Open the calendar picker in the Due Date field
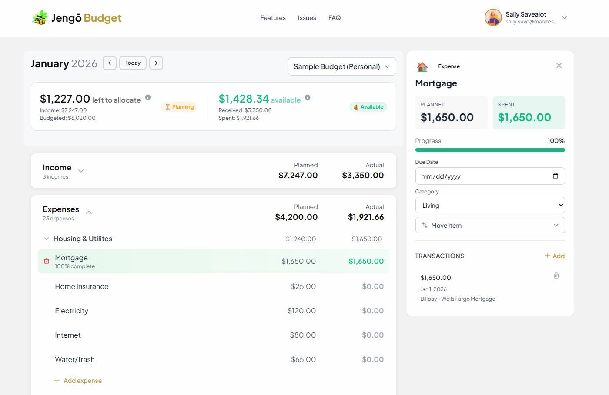The image size is (609, 395). [x=555, y=176]
